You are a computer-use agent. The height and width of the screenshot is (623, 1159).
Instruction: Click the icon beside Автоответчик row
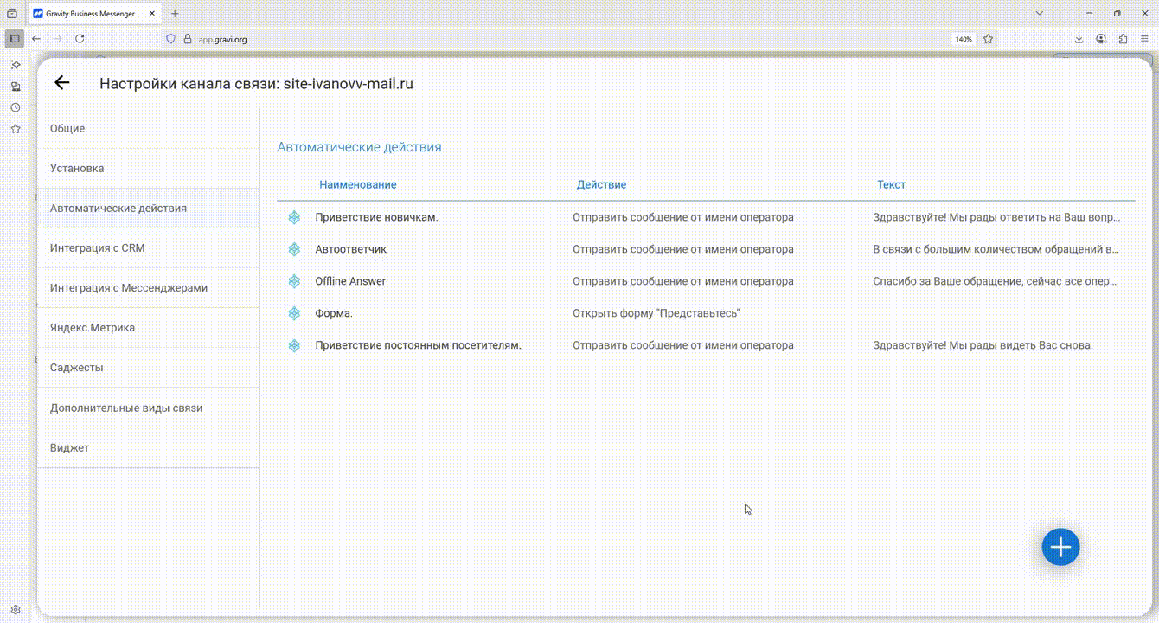tap(294, 249)
